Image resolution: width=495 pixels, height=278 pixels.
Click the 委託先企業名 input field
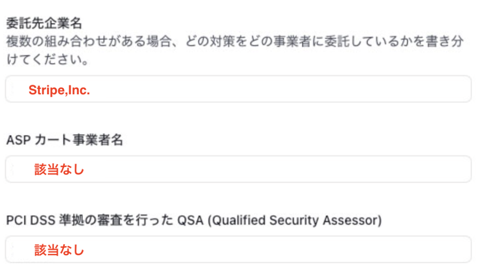pos(238,89)
